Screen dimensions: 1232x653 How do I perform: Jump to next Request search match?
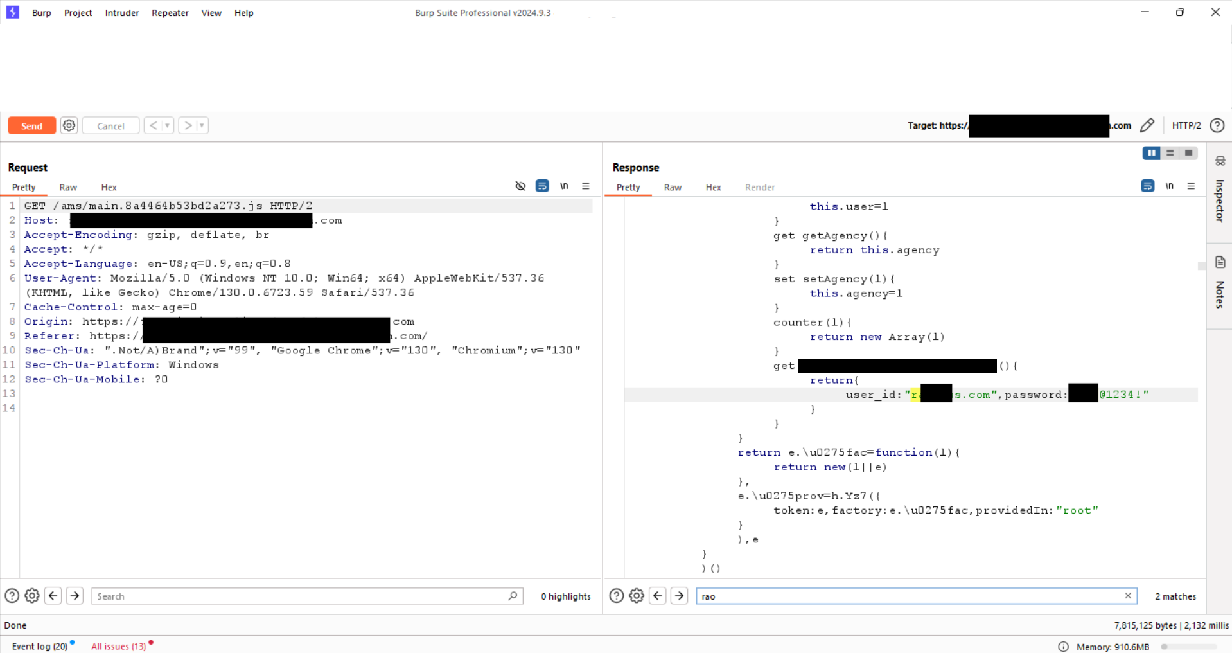click(x=75, y=596)
